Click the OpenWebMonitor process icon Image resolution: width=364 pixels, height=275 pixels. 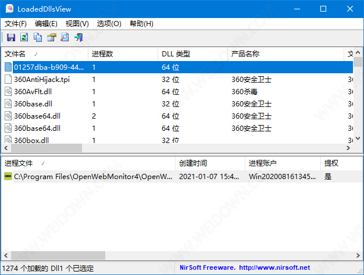pyautogui.click(x=8, y=176)
